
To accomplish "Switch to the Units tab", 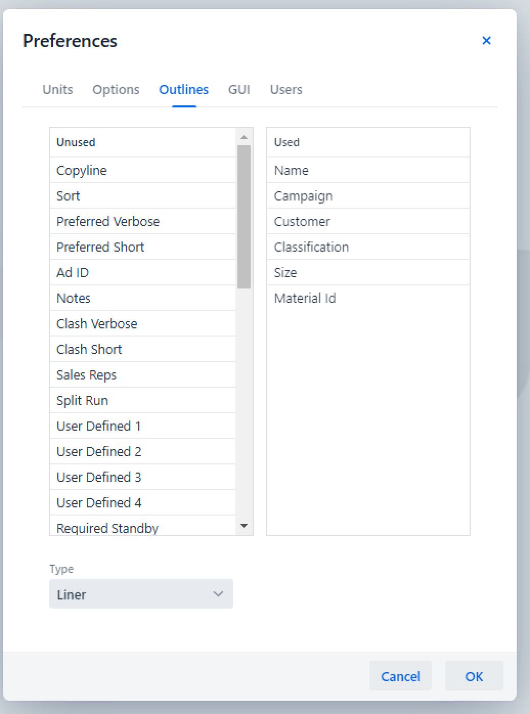I will (58, 90).
